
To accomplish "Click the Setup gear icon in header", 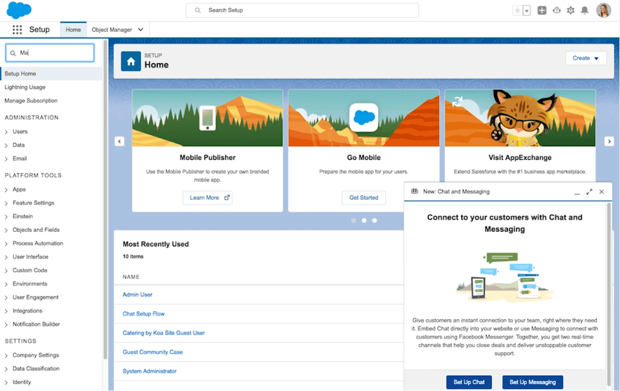I will (570, 10).
